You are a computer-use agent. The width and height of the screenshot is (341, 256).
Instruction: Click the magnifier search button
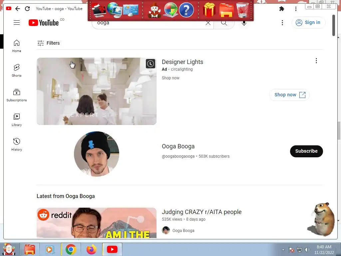point(224,24)
